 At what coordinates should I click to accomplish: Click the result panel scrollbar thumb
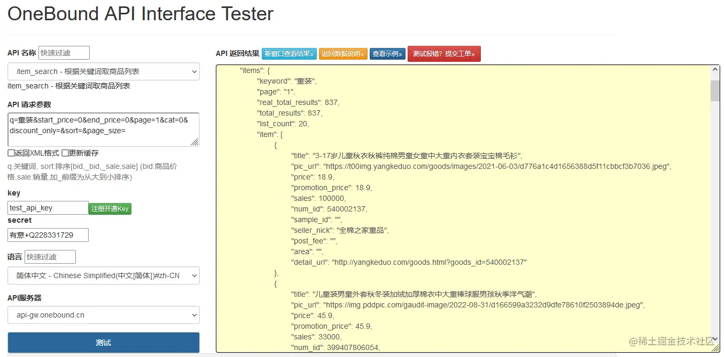pyautogui.click(x=715, y=91)
